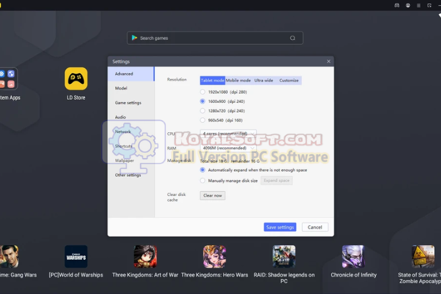This screenshot has height=294, width=441.
Task: Open Network settings section
Action: click(131, 132)
